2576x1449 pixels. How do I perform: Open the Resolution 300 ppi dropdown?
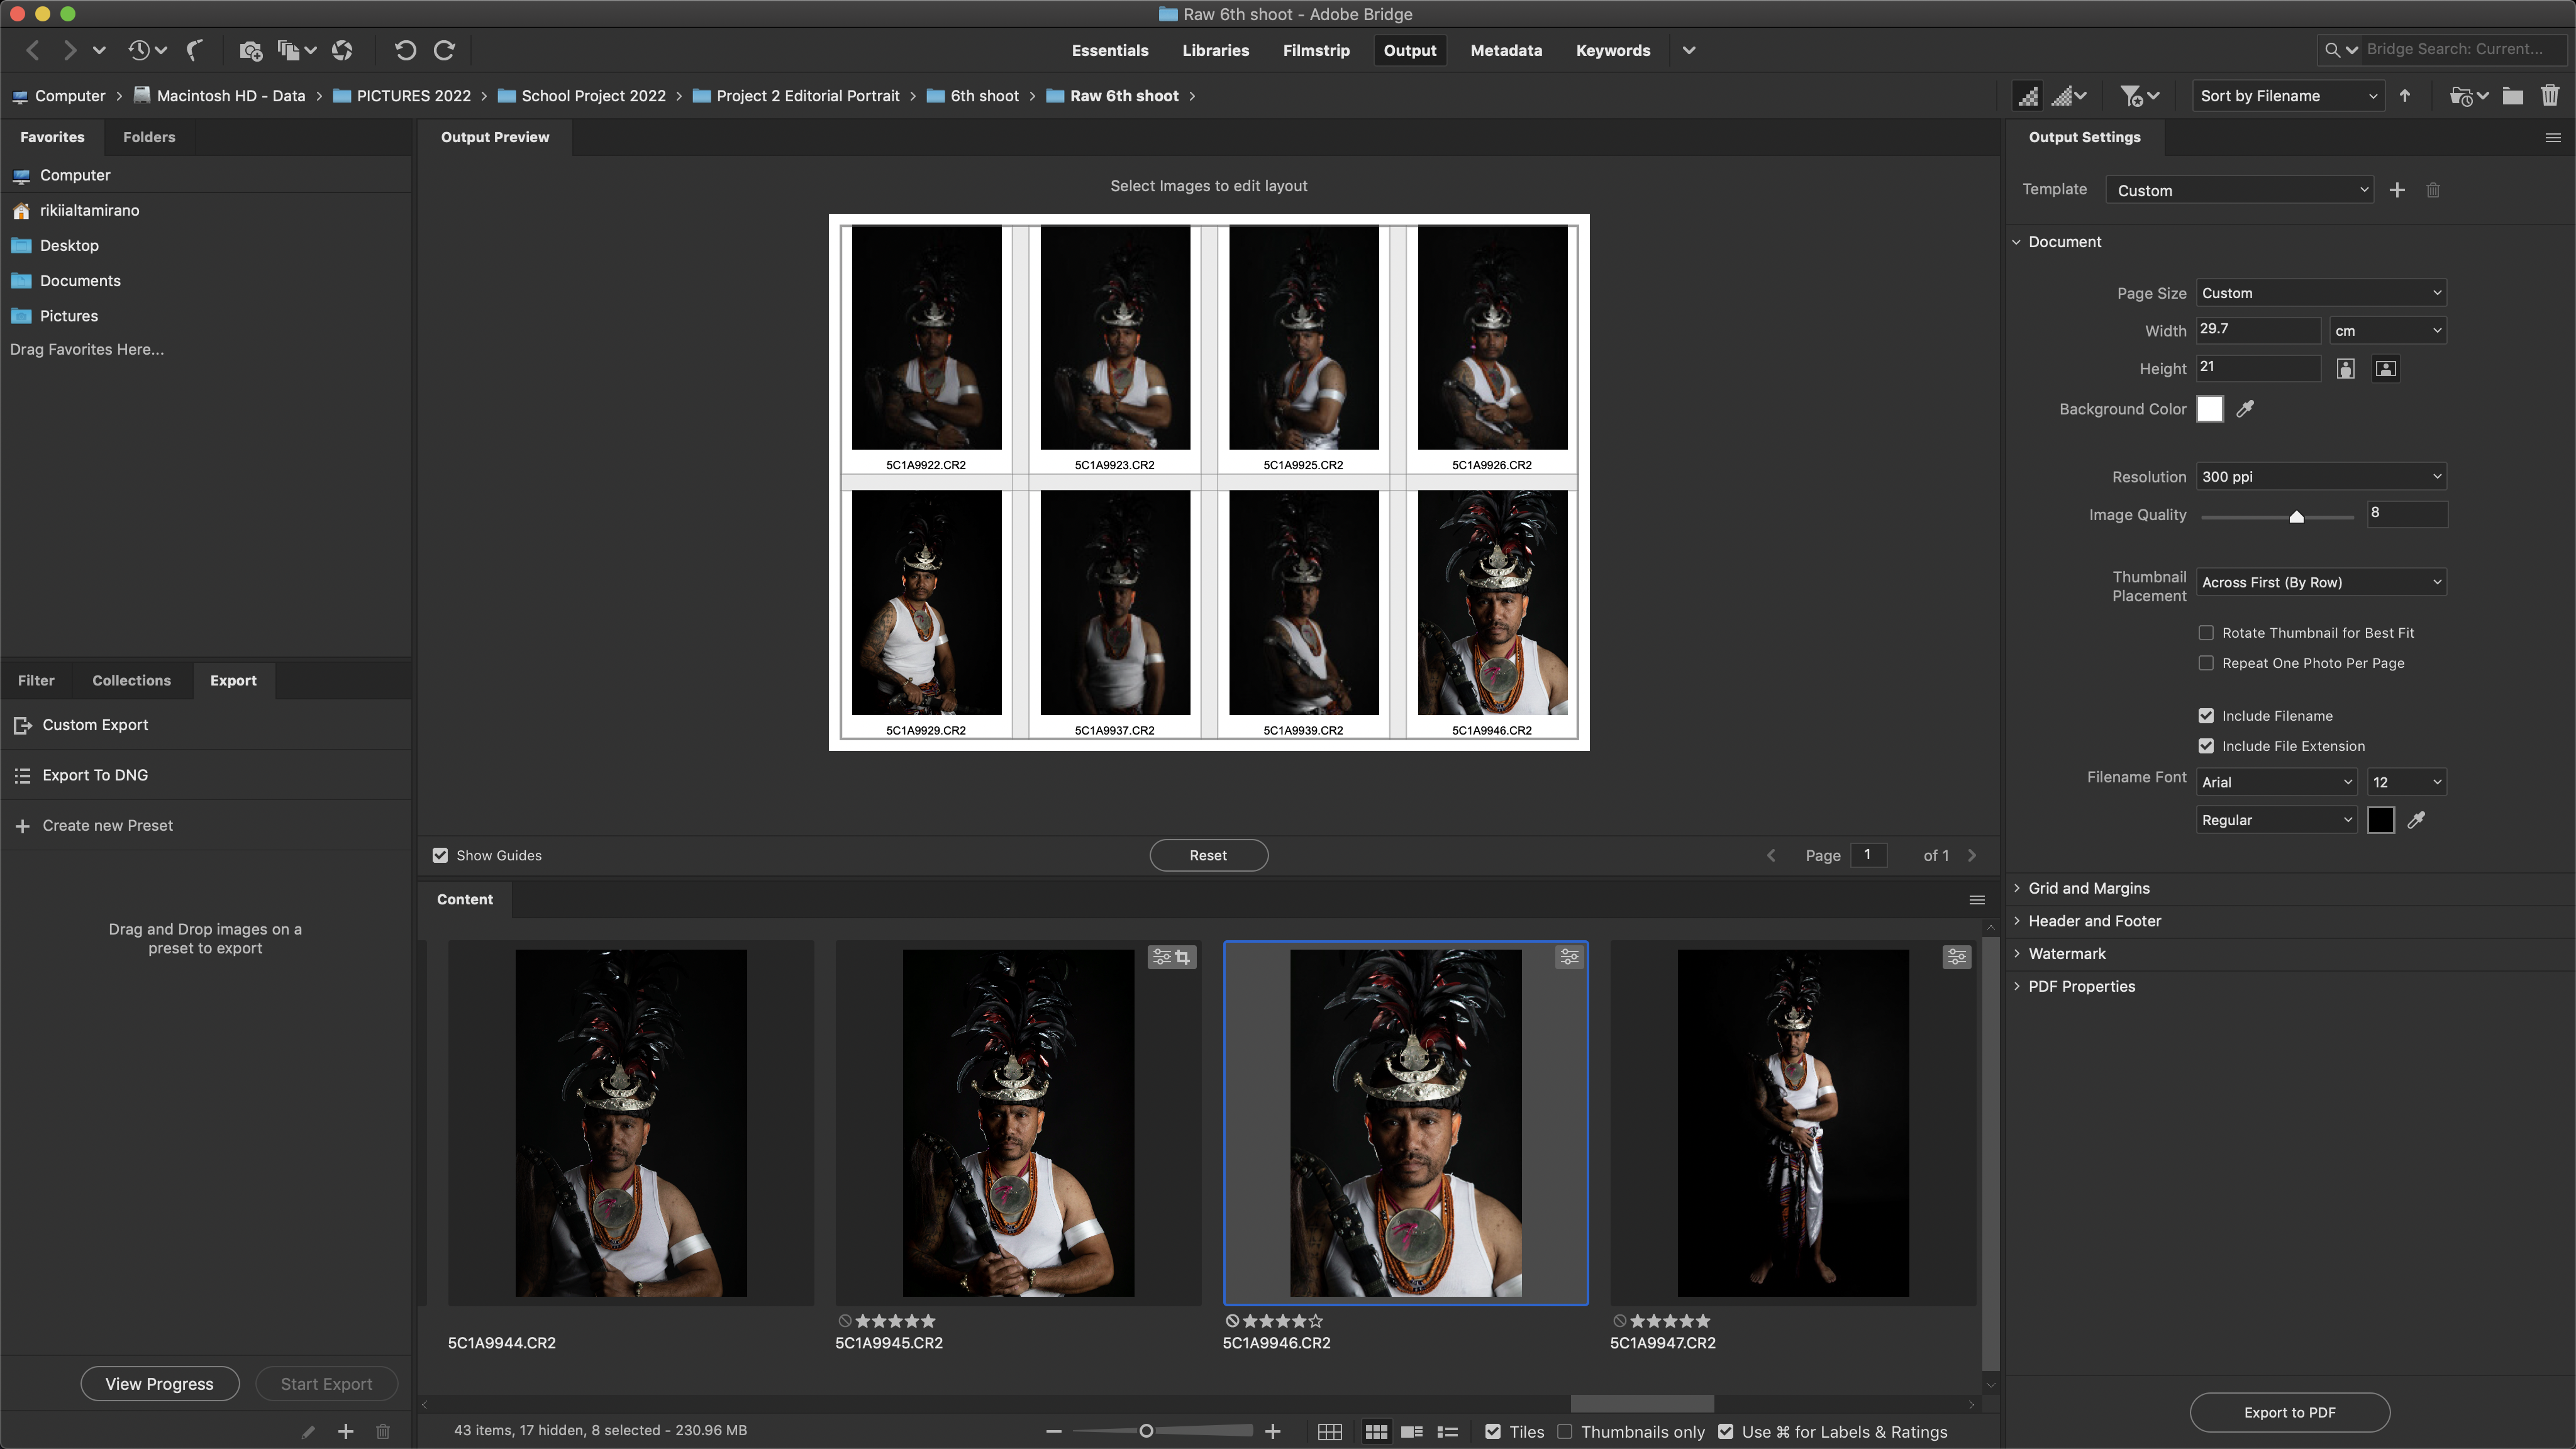(x=2320, y=477)
